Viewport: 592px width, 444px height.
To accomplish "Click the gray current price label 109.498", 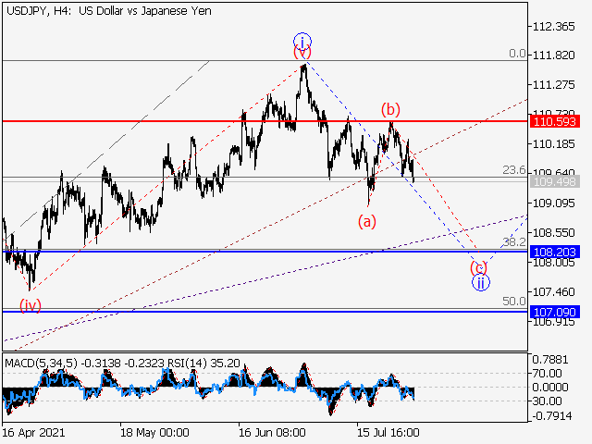I will (x=555, y=182).
